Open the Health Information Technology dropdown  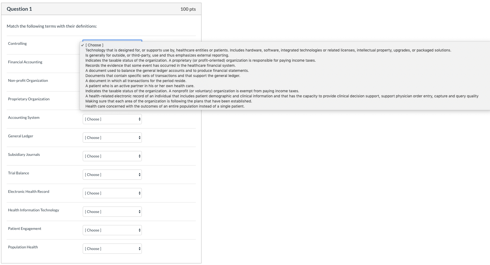tap(112, 212)
